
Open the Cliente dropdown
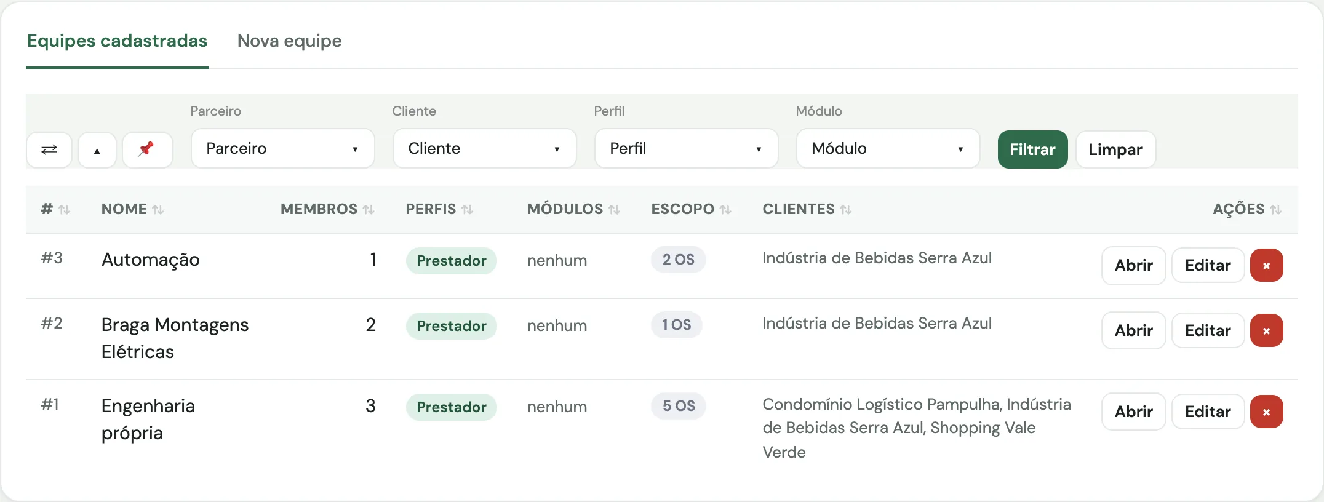point(485,148)
